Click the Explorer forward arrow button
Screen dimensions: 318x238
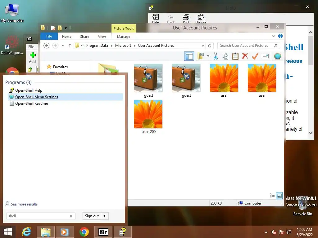pyautogui.click(x=55, y=46)
